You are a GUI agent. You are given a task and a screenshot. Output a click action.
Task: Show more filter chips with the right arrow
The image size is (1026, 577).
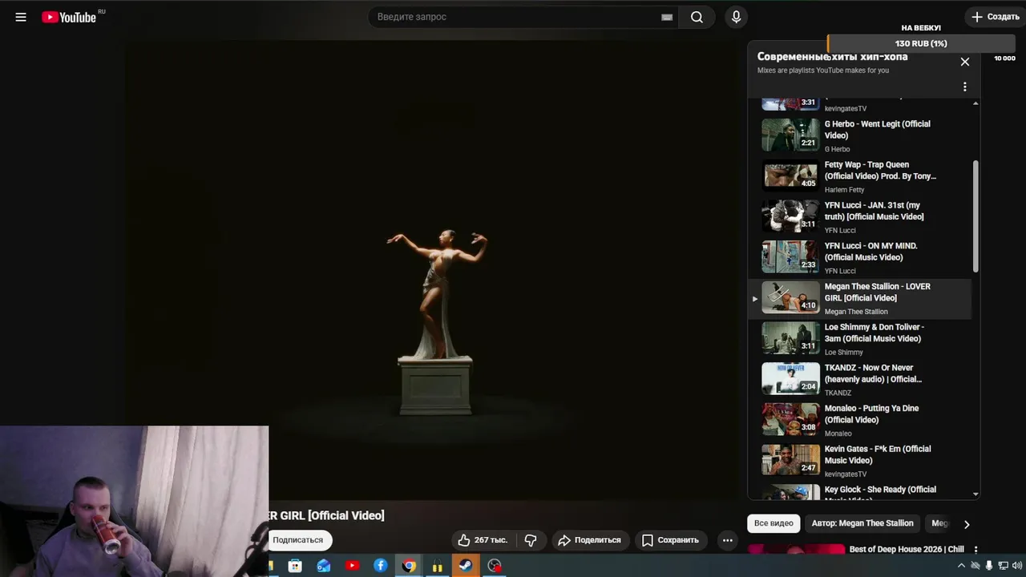point(967,524)
